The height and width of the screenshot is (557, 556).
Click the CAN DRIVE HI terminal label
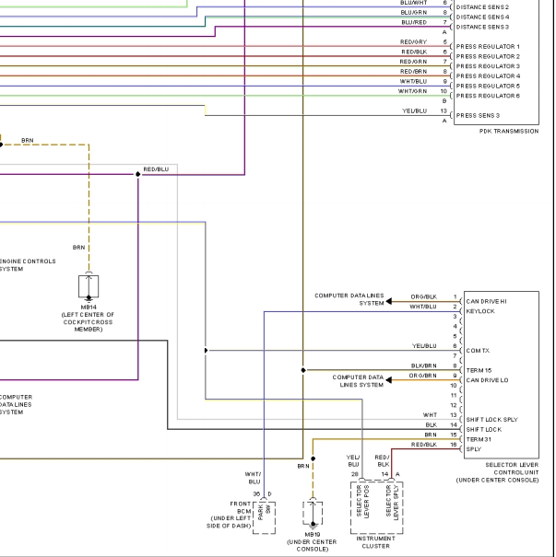coord(486,302)
